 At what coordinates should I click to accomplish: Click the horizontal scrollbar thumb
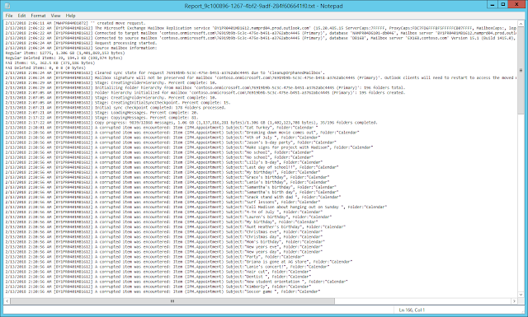click(172, 301)
